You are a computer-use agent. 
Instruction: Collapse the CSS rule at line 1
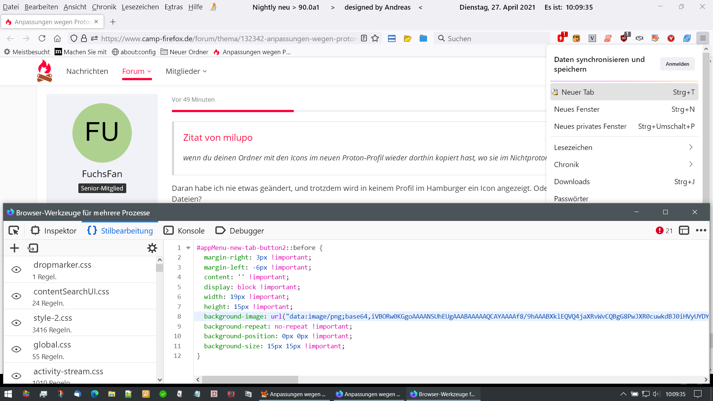pyautogui.click(x=188, y=248)
